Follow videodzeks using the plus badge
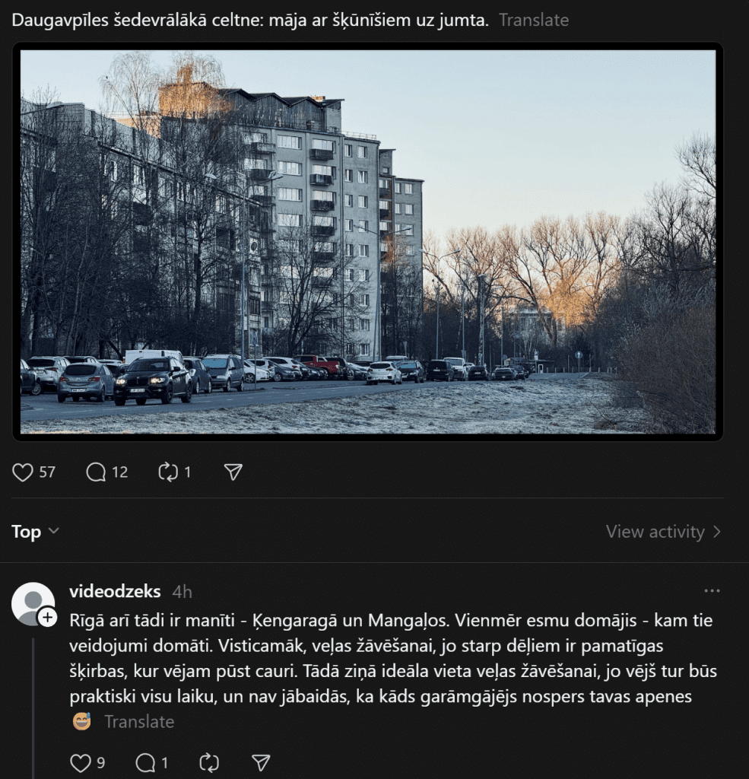The image size is (749, 779). pyautogui.click(x=48, y=618)
